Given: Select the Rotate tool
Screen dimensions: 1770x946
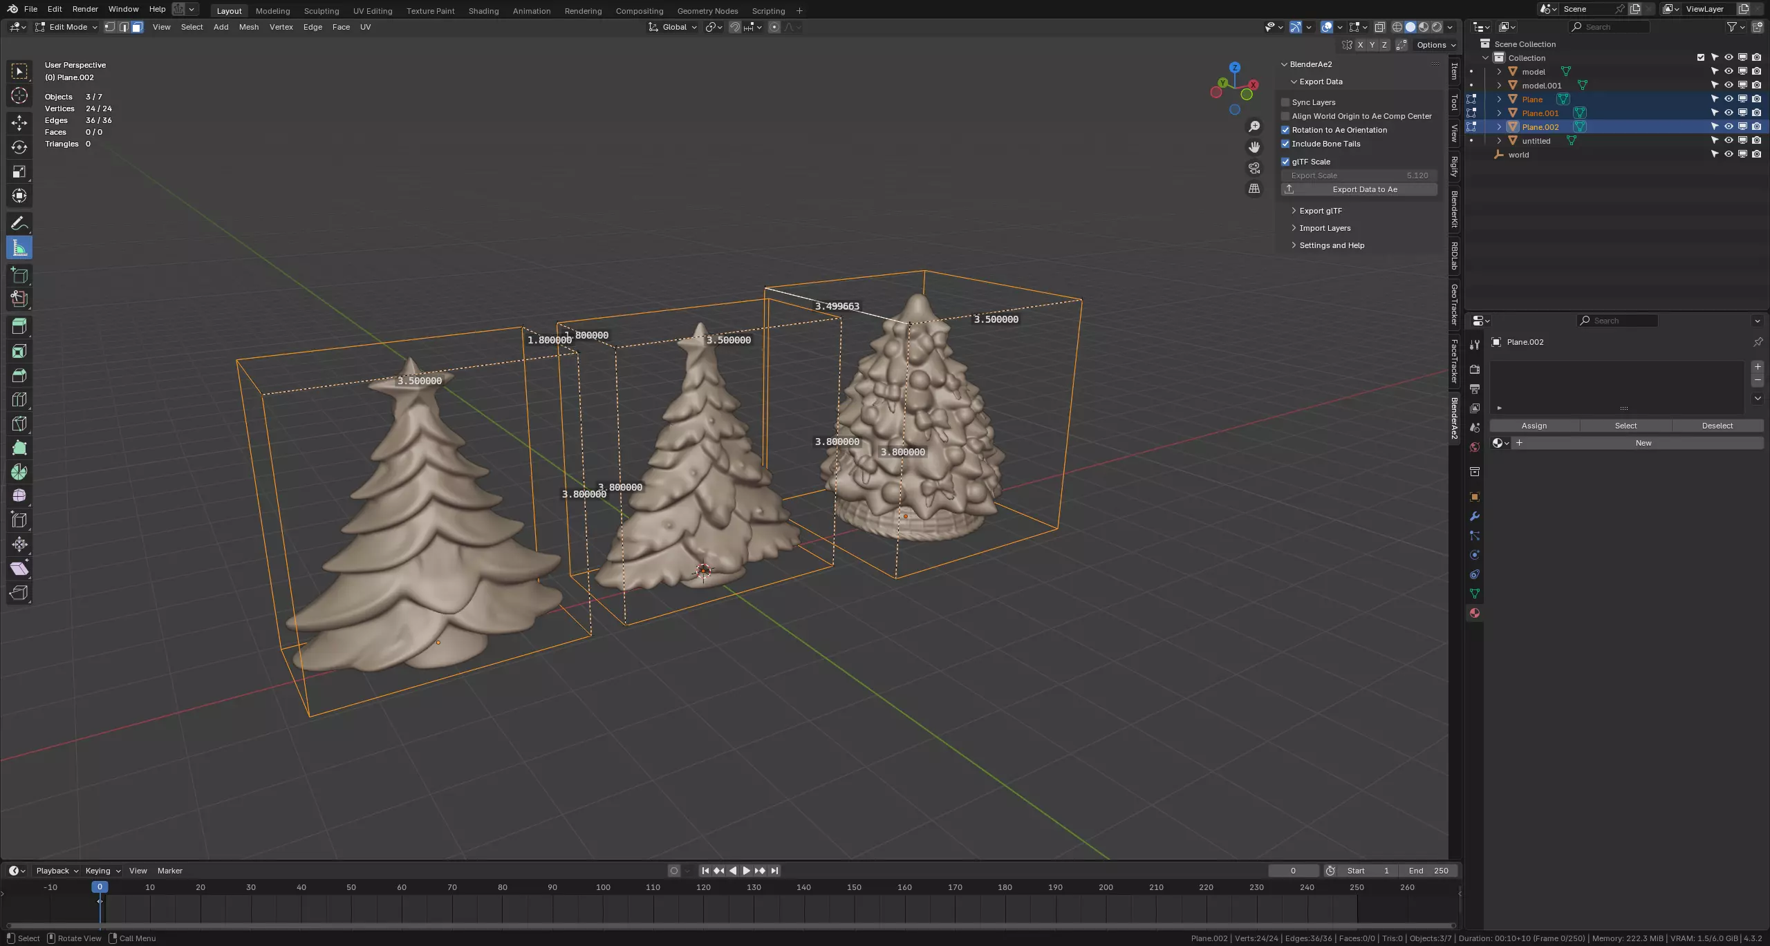Looking at the screenshot, I should pyautogui.click(x=19, y=147).
